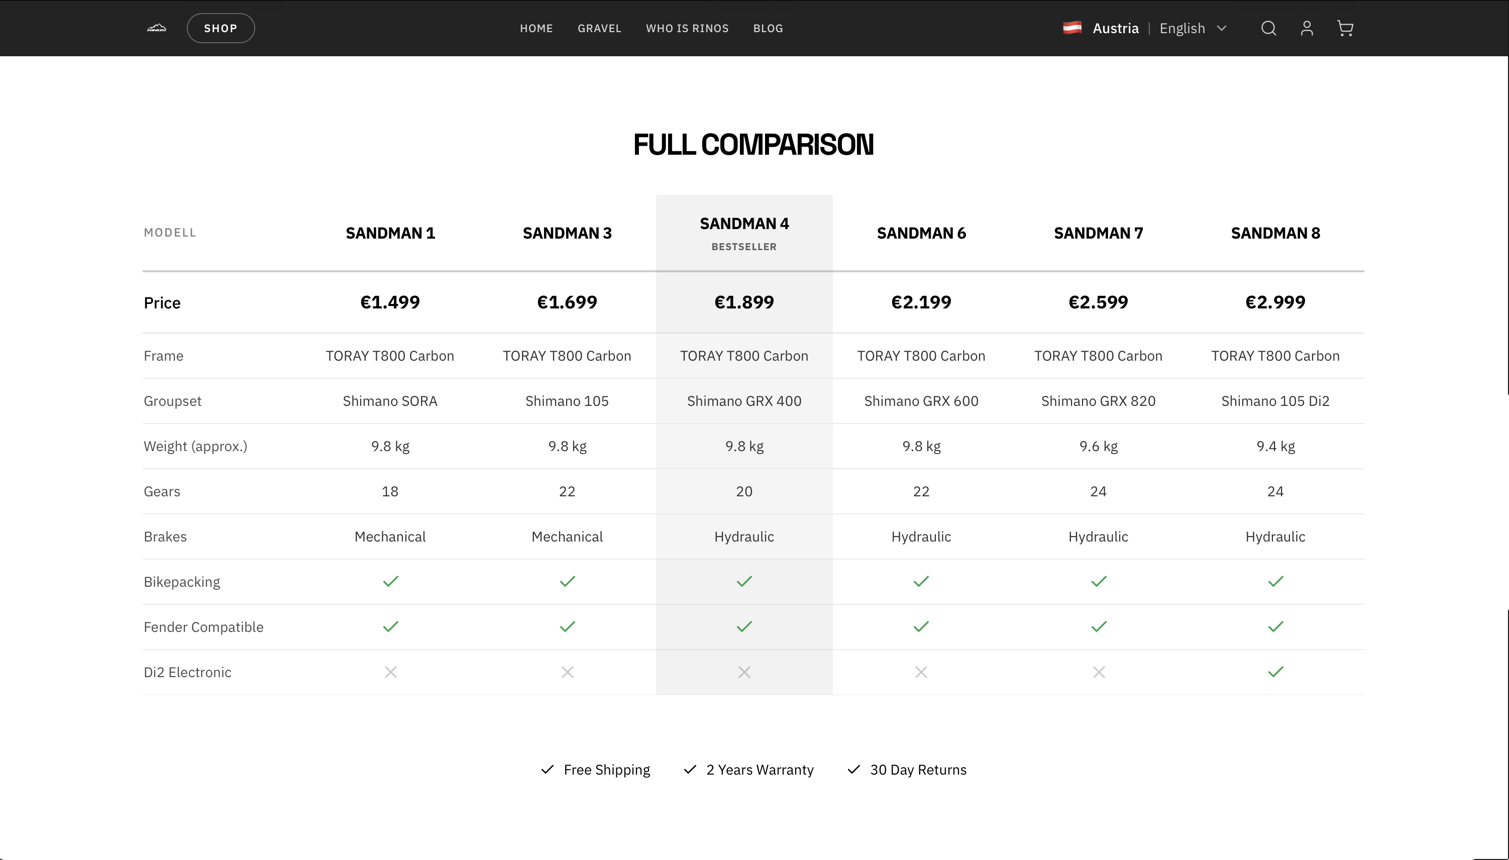Click Sandman 4 Hydraulic brakes cell
This screenshot has height=860, width=1509.
point(744,537)
